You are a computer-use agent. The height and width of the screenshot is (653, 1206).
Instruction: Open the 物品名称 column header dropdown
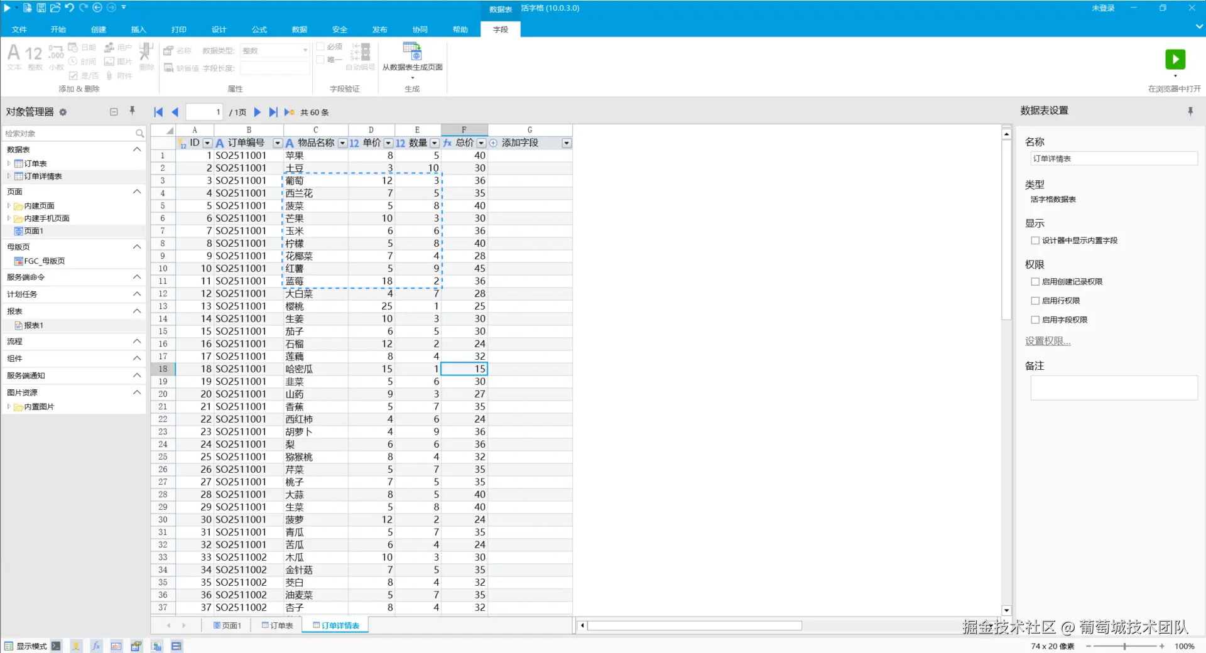click(x=342, y=143)
